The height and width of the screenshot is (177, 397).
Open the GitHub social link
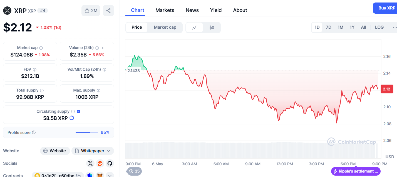tap(110, 163)
